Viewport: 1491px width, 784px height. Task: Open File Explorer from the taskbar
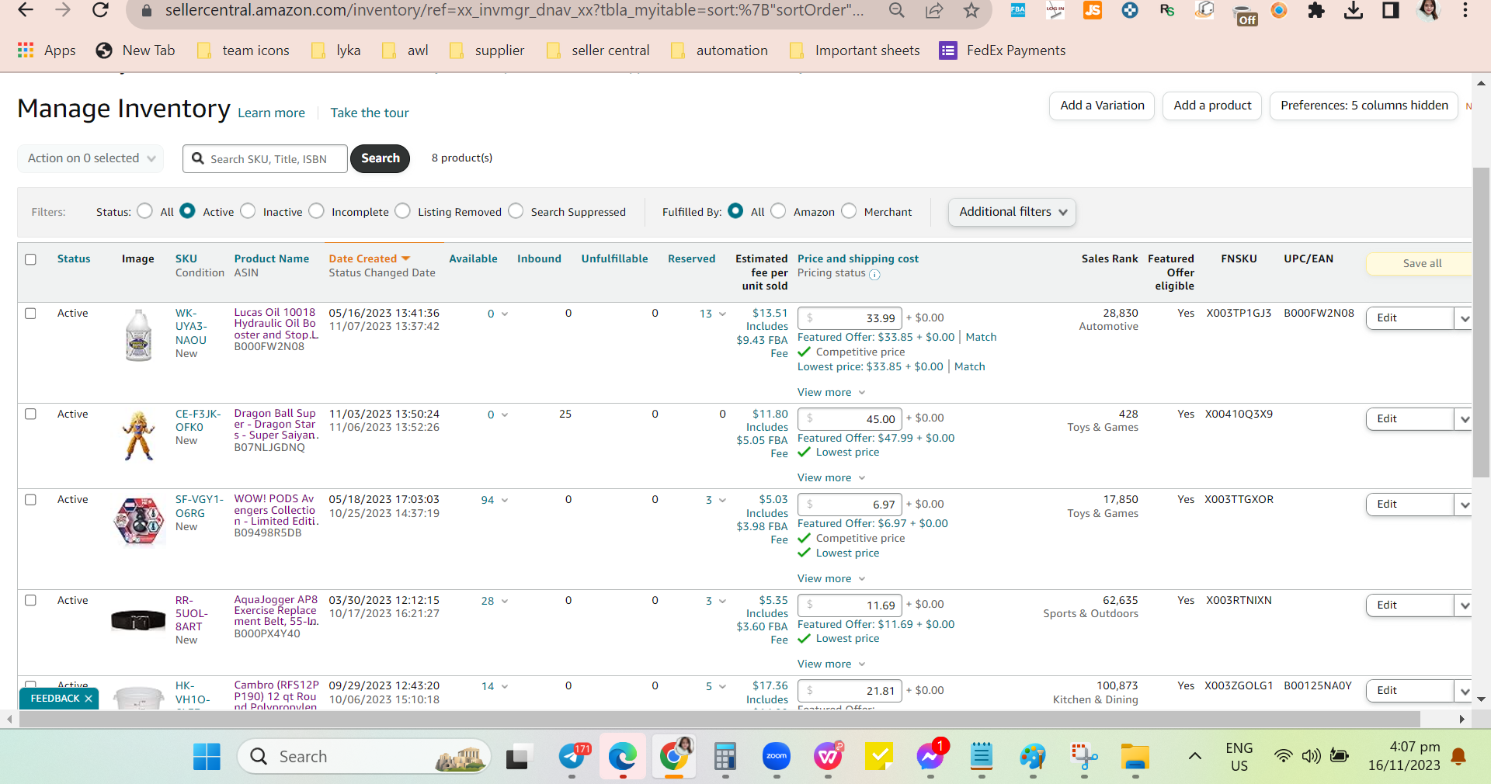coord(1135,756)
